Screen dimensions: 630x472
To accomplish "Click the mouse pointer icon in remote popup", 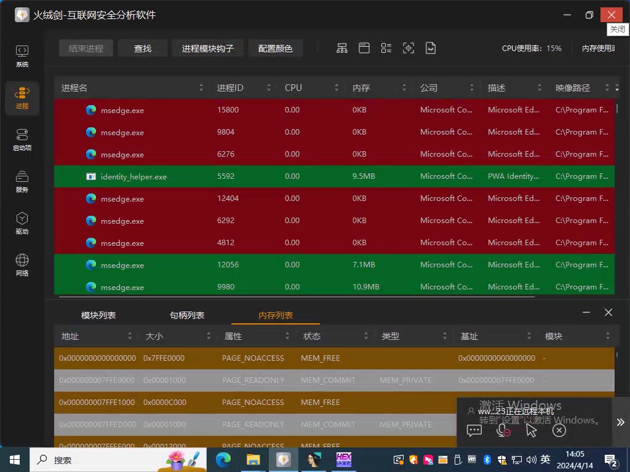I will [x=531, y=431].
